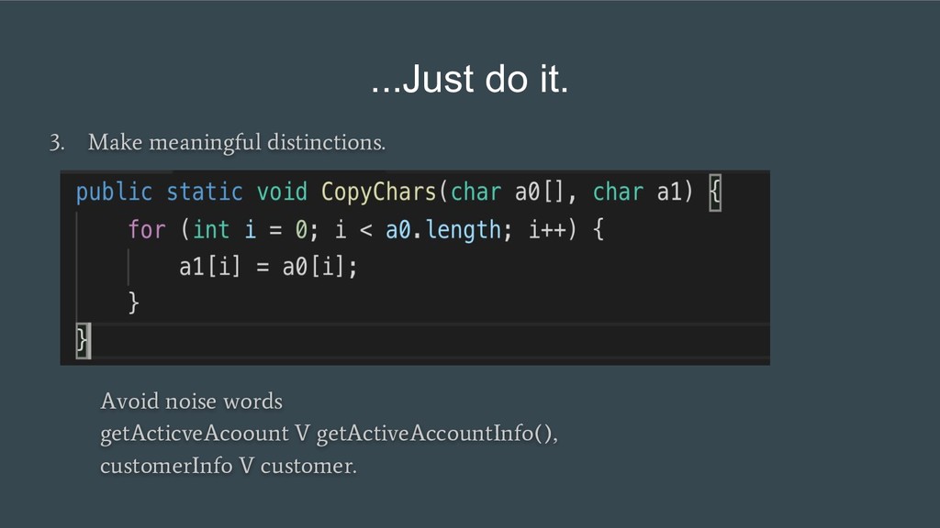Click the line 'customerInfo V customer.'
Screen dimensions: 940x528
point(229,466)
